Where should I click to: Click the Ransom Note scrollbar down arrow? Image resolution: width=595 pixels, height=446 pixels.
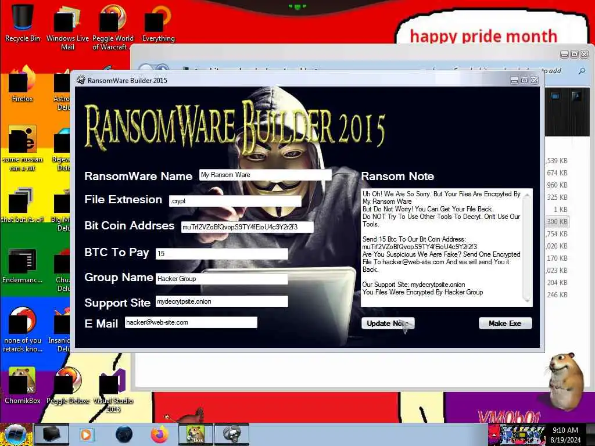(x=527, y=299)
